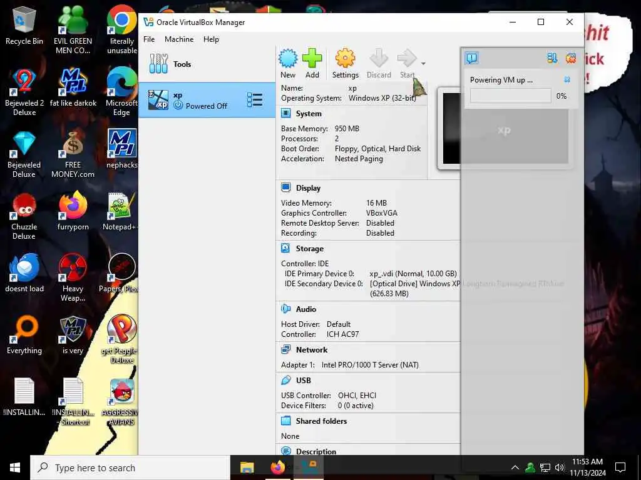Viewport: 641px width, 480px height.
Task: Open the File menu
Action: tap(149, 39)
